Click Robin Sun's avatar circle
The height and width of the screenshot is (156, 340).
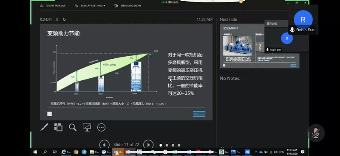pos(303,19)
